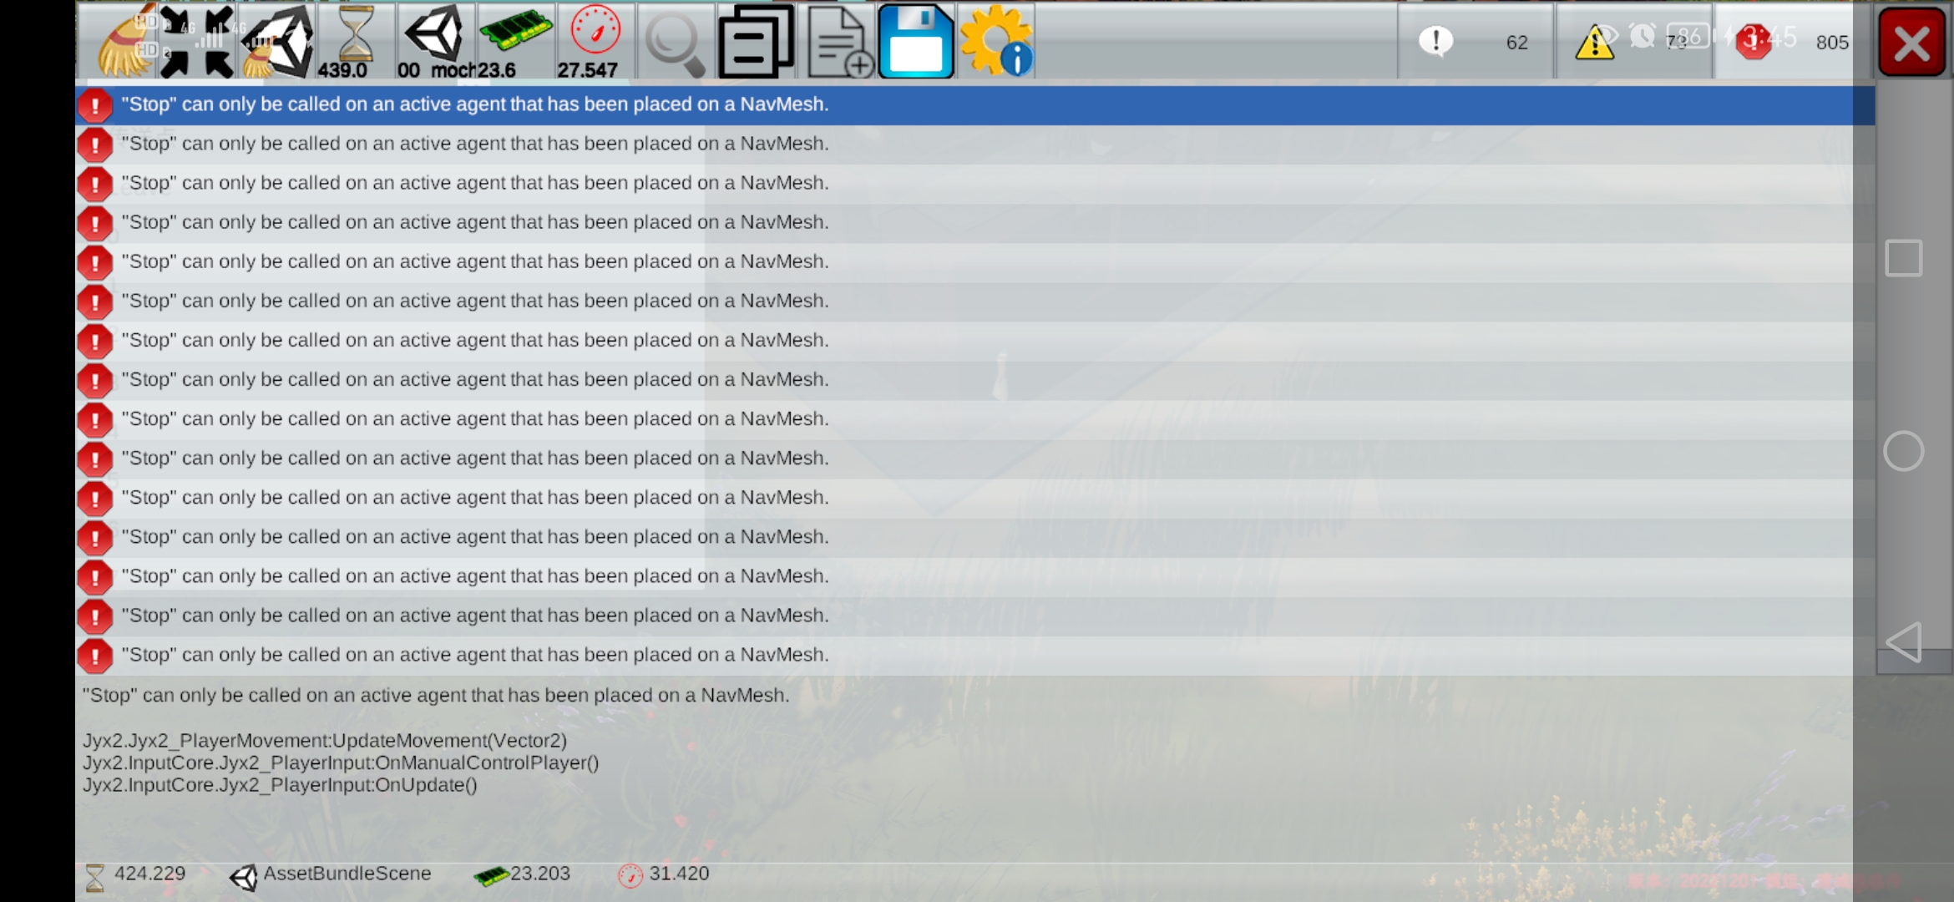This screenshot has width=1954, height=902.
Task: Open info settings gear icon
Action: [x=996, y=42]
